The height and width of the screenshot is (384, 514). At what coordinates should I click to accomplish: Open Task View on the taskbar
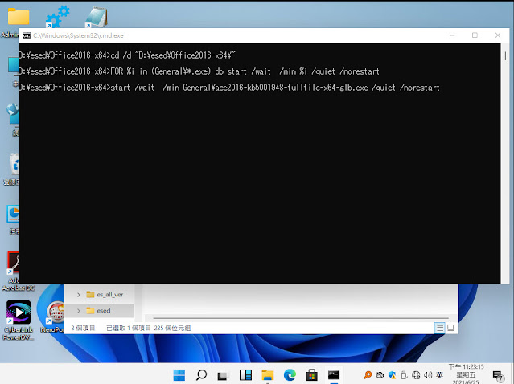click(223, 375)
